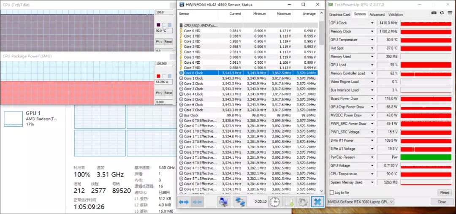Open the MVDDC Power Draw sensor dropdown

[372, 115]
